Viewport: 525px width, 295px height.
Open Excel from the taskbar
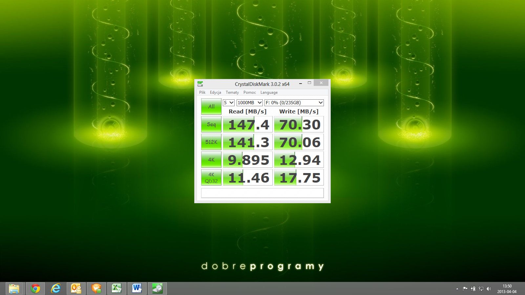(x=117, y=288)
